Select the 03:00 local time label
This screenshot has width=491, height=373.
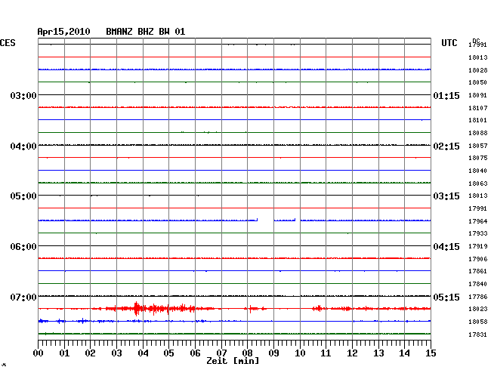pyautogui.click(x=23, y=95)
